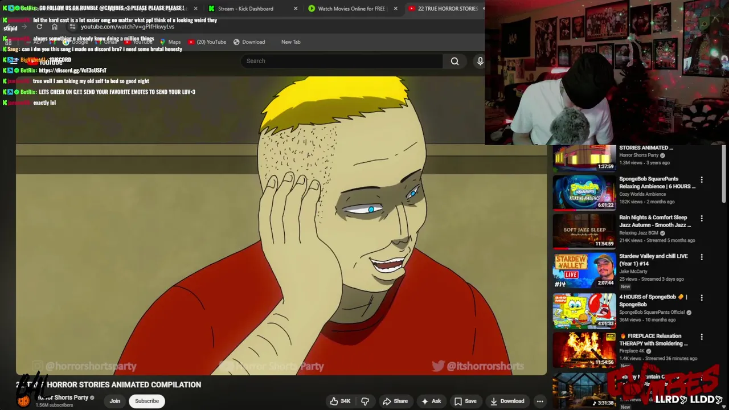Open options menu for SpongeBob Relaxing Ambience
This screenshot has height=410, width=729.
(702, 179)
